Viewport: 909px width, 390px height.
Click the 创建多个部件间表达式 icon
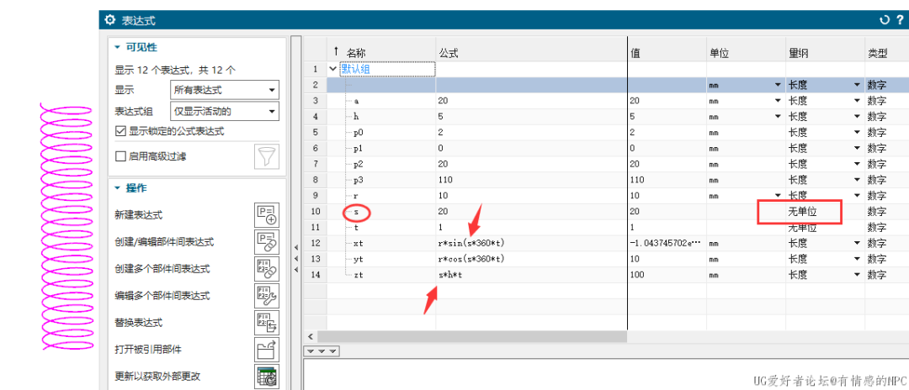[267, 269]
